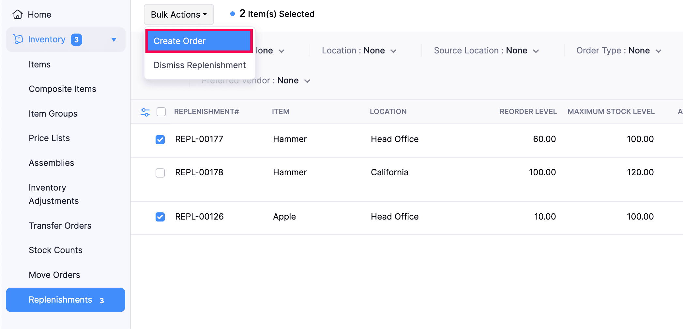Toggle the select-all checkbox in the table header

click(161, 112)
